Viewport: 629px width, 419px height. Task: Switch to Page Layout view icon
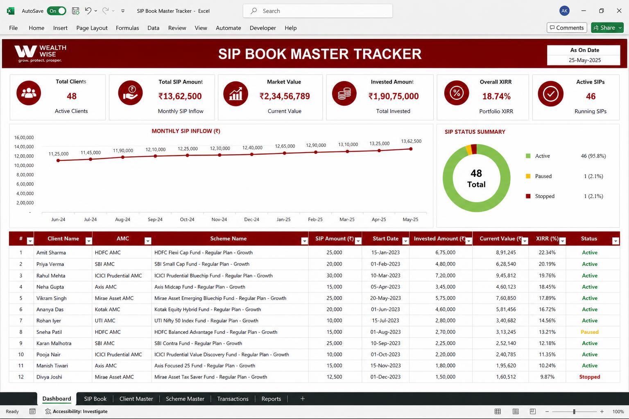(516, 411)
